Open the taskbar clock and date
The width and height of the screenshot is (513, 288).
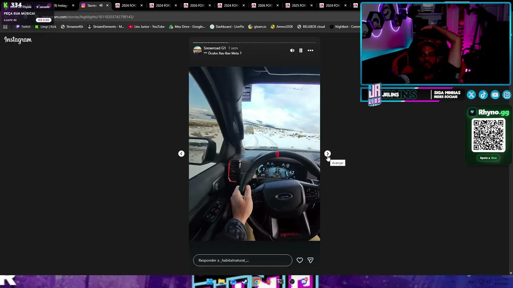point(501,282)
